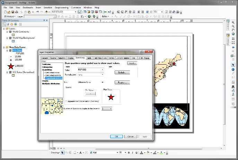Screen dimensions: 238x160
Task: Click the Paste clipboard icon
Action: click(29, 12)
